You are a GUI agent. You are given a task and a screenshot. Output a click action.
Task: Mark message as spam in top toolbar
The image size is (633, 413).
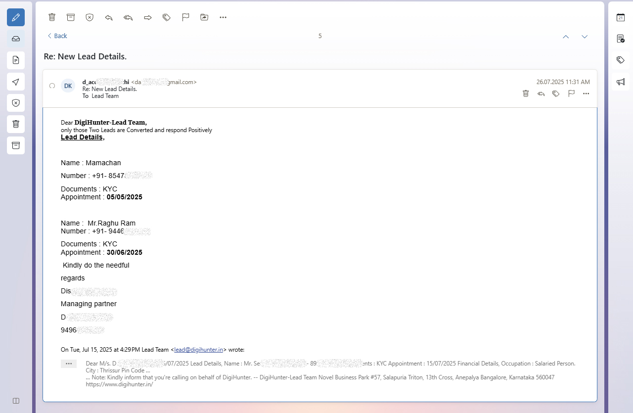[90, 17]
